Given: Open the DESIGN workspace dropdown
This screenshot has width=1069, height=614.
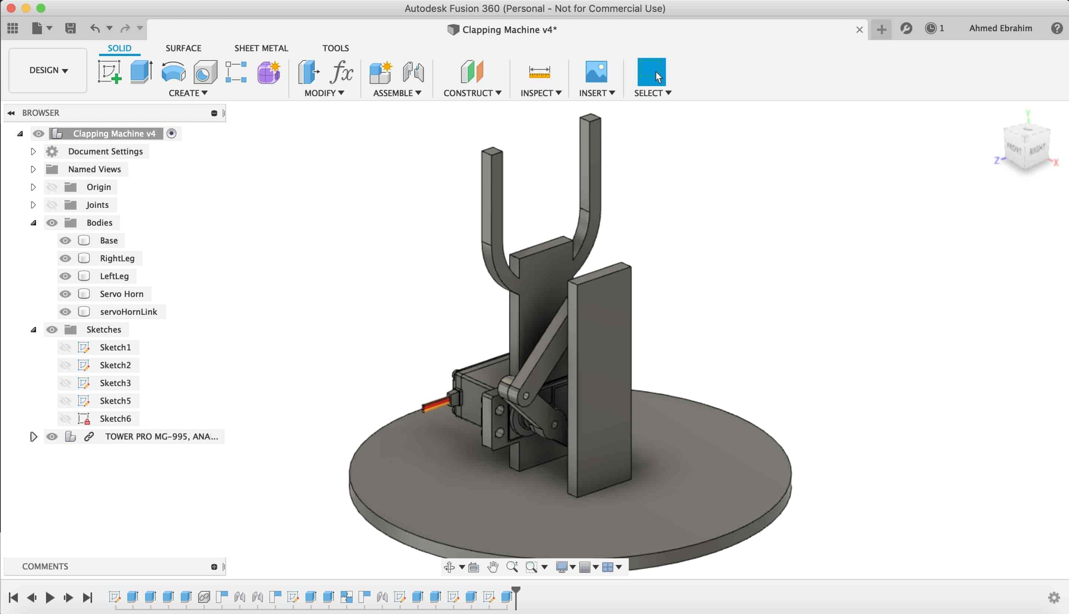Looking at the screenshot, I should tap(48, 71).
